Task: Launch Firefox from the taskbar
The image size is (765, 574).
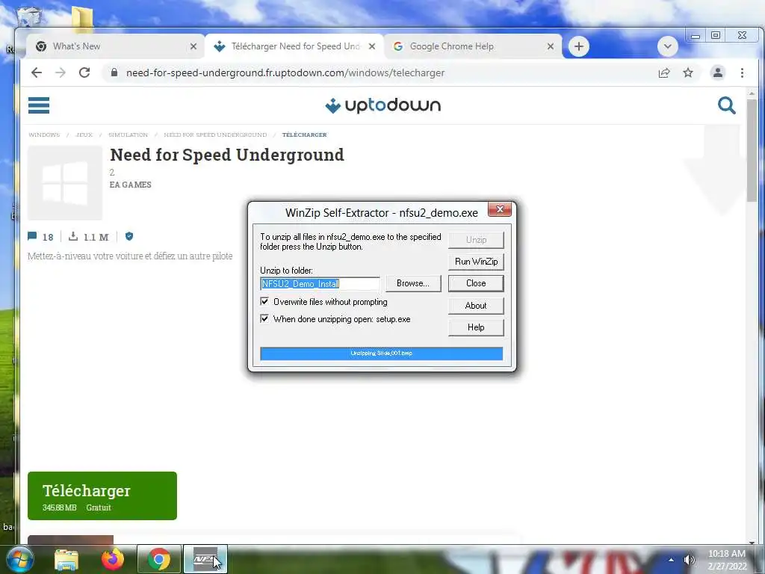Action: [x=113, y=559]
